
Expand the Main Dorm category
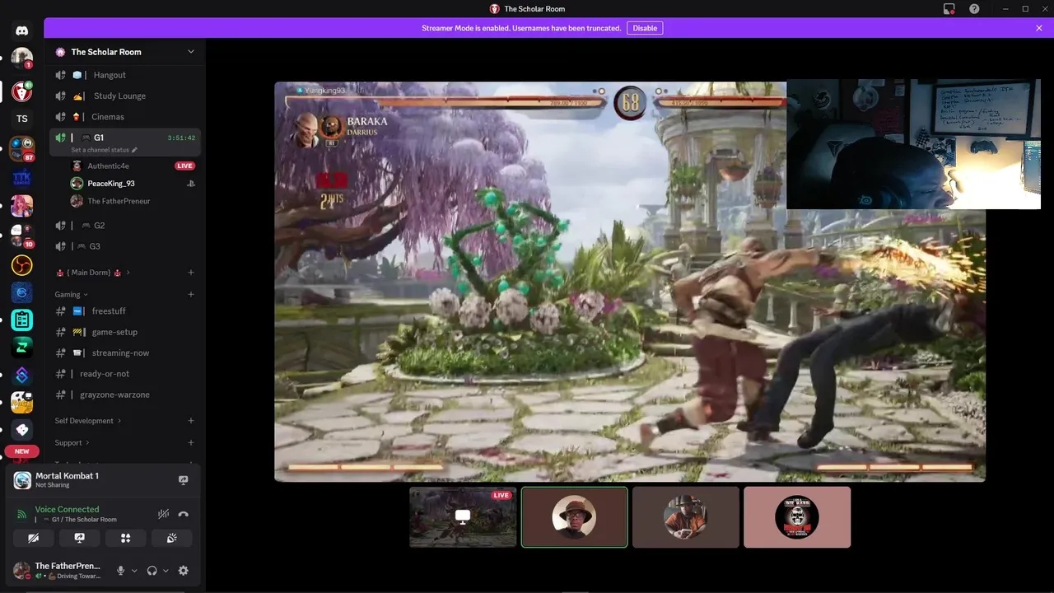click(92, 273)
